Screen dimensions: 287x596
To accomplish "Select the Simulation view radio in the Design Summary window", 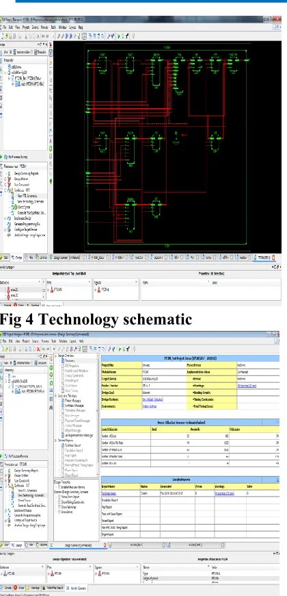I will coord(32,362).
